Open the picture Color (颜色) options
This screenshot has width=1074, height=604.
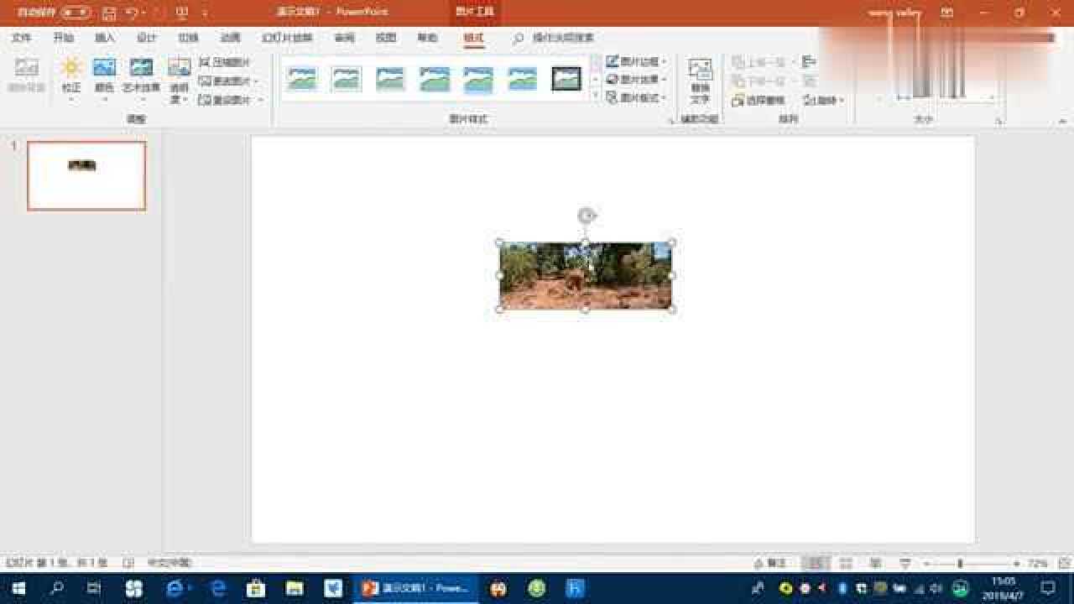click(x=105, y=80)
